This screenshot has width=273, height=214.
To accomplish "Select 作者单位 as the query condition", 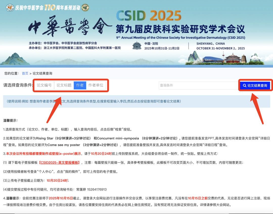I will tap(97, 85).
